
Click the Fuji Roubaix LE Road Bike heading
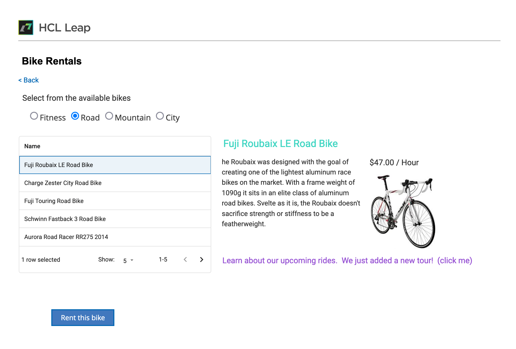click(281, 144)
